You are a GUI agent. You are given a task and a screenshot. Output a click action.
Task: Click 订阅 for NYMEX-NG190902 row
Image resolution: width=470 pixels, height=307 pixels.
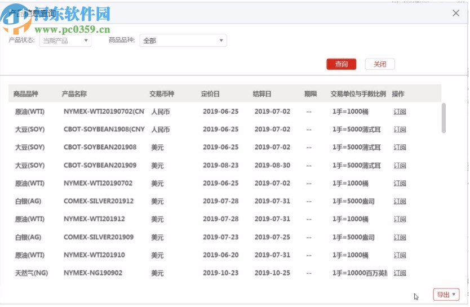pos(400,273)
